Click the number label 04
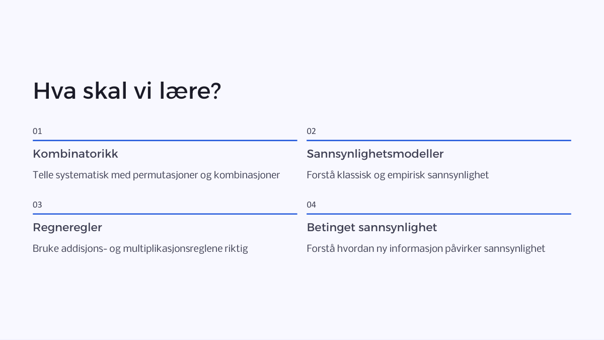The image size is (604, 340). click(311, 205)
